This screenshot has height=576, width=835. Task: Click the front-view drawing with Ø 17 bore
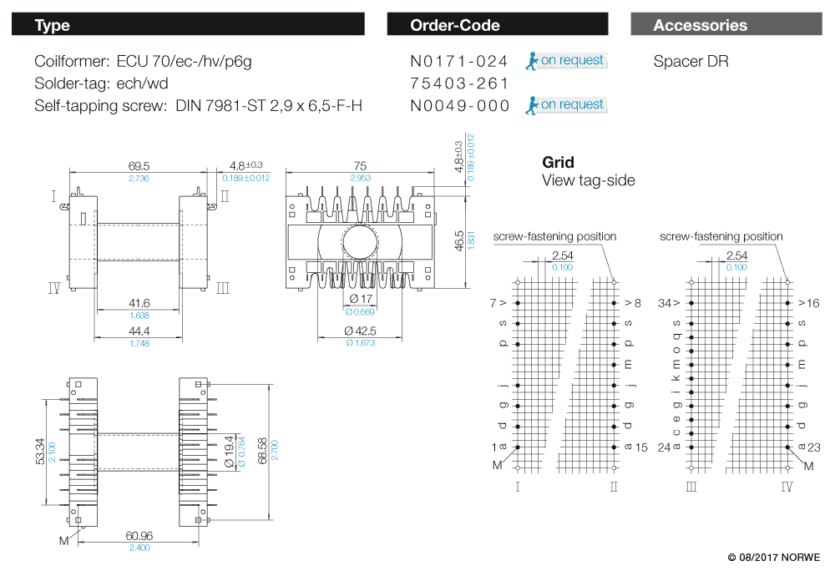coord(361,242)
